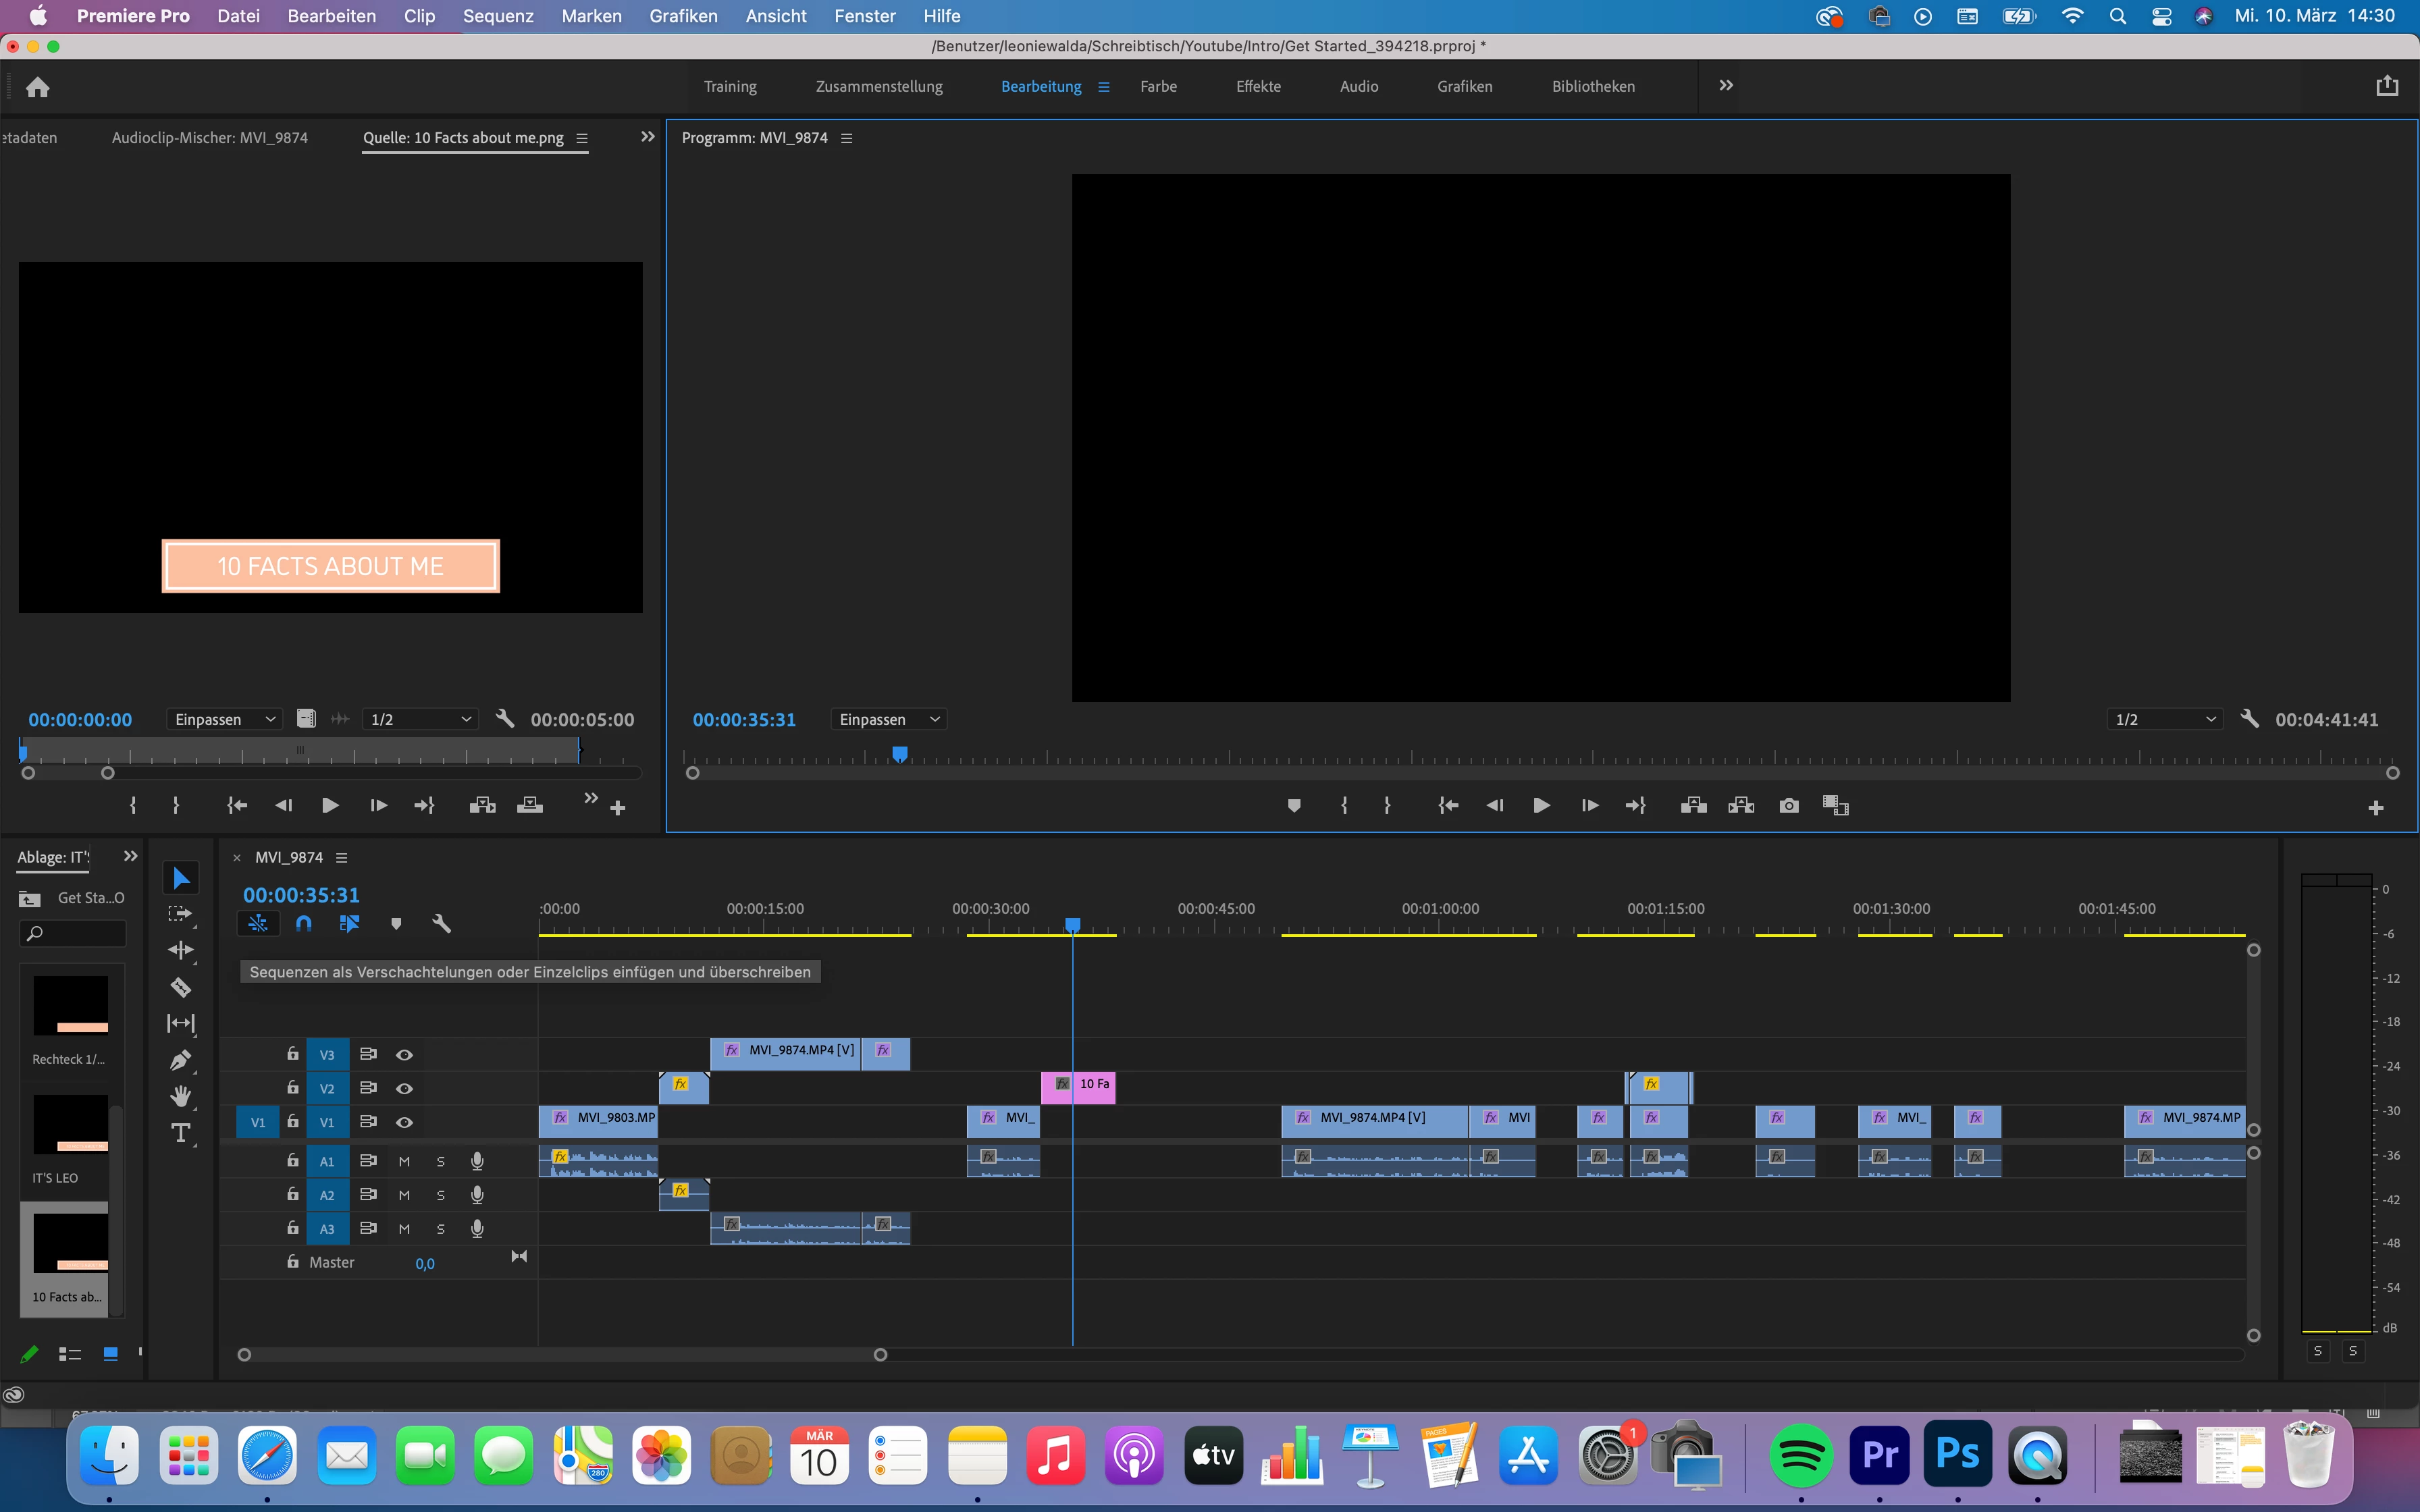
Task: Expand workspace overflow chevron after Bibliotheken
Action: point(1725,86)
